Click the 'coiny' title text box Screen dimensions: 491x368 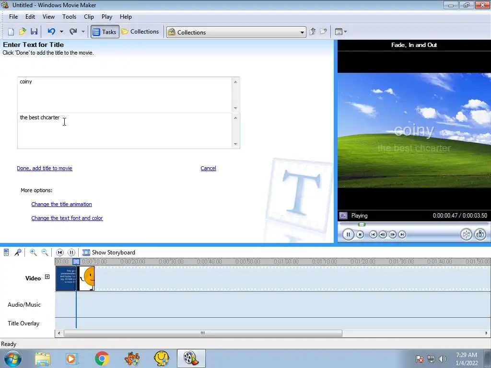tap(129, 95)
